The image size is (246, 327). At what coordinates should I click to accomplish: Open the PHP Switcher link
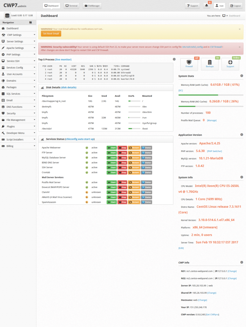pyautogui.click(x=215, y=151)
